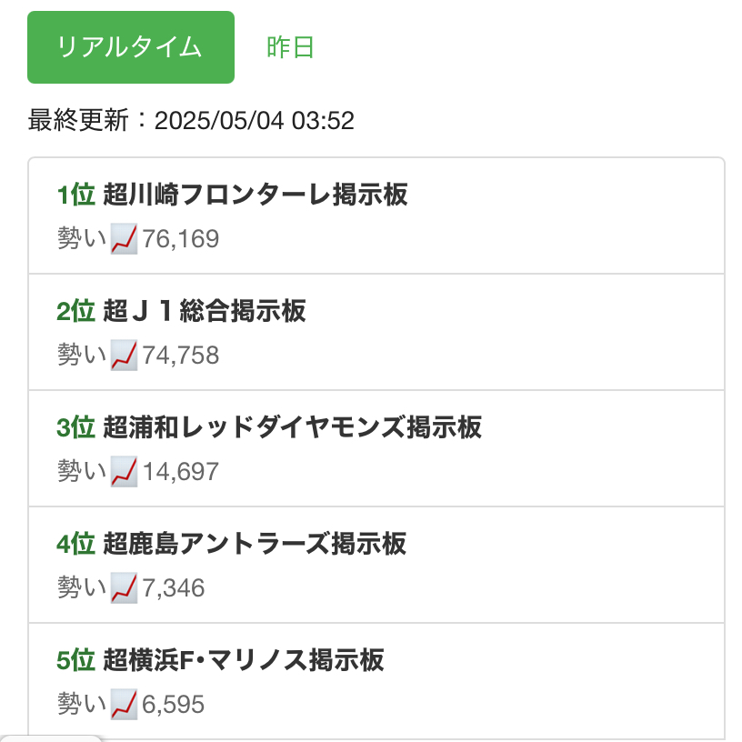The image size is (742, 742).
Task: Click the chart icon beside 76,169
Action: point(124,240)
